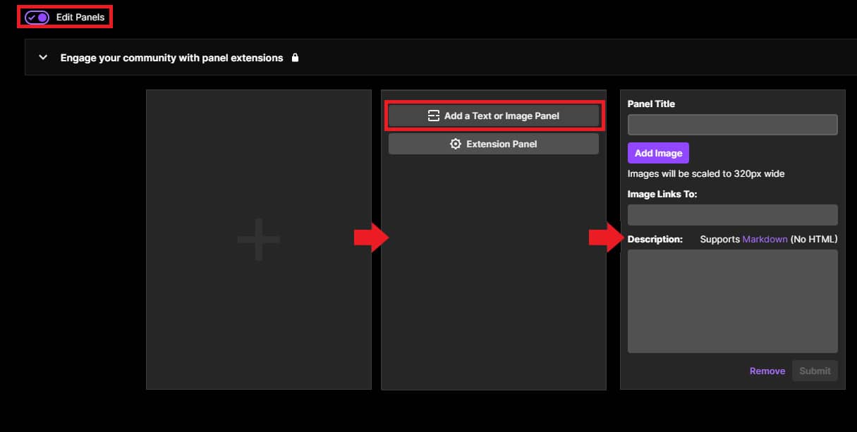Click the red arrow pointing at Description
Image resolution: width=857 pixels, height=432 pixels.
pos(606,239)
